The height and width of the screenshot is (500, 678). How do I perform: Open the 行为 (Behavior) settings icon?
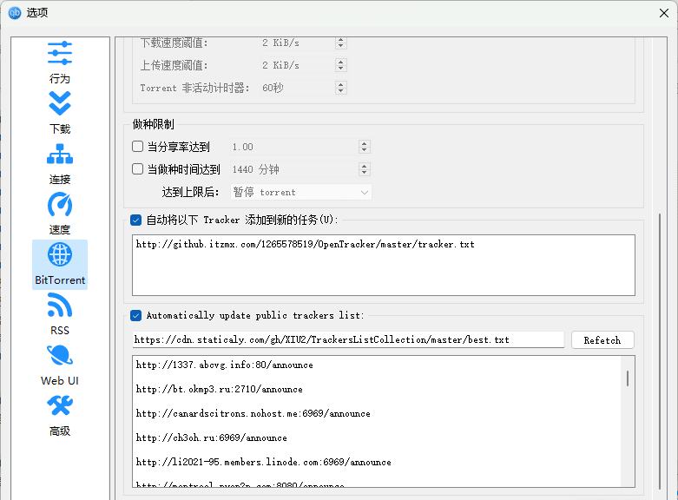60,53
